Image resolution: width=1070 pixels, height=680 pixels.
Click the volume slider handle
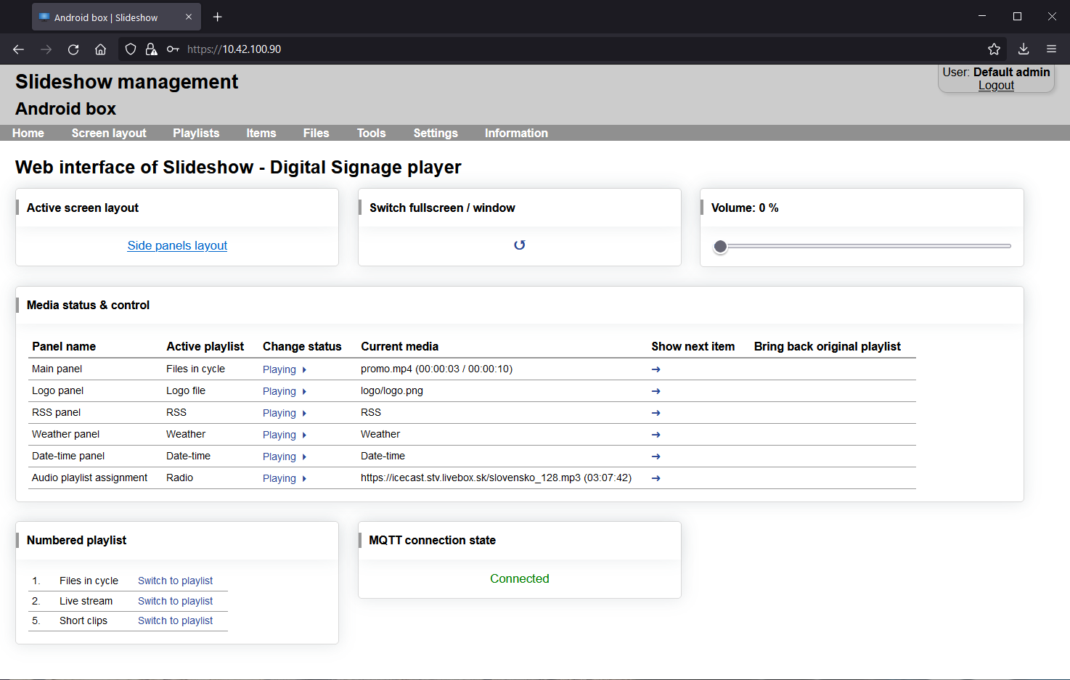(x=720, y=247)
